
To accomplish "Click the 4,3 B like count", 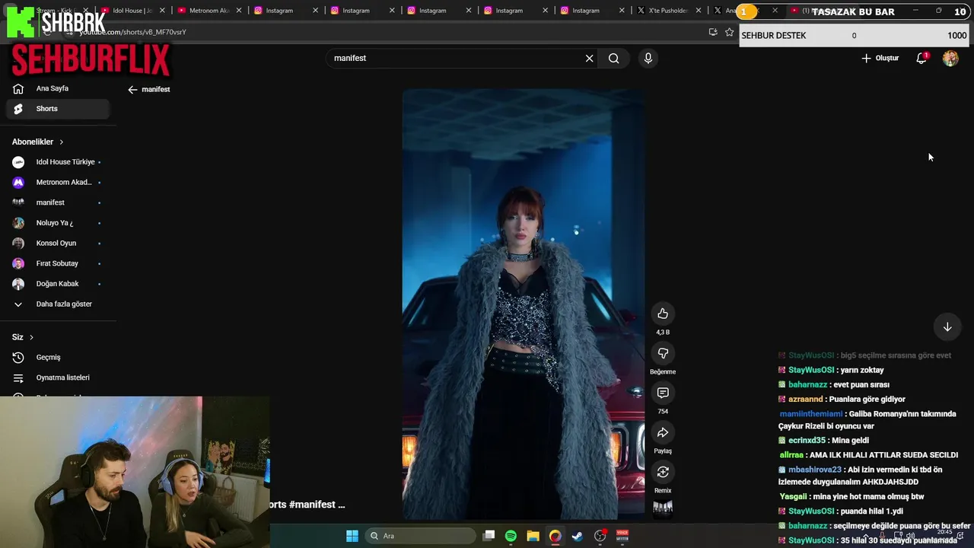I will (663, 333).
